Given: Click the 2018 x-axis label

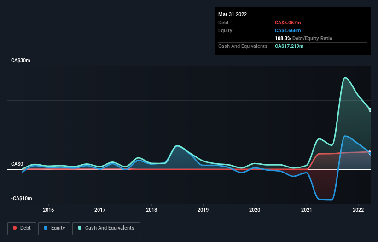Looking at the screenshot, I should pos(151,210).
